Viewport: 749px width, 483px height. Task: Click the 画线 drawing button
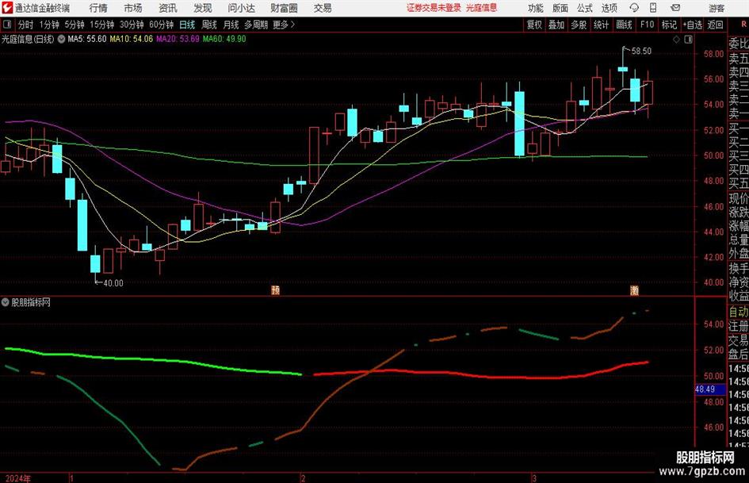pyautogui.click(x=624, y=25)
